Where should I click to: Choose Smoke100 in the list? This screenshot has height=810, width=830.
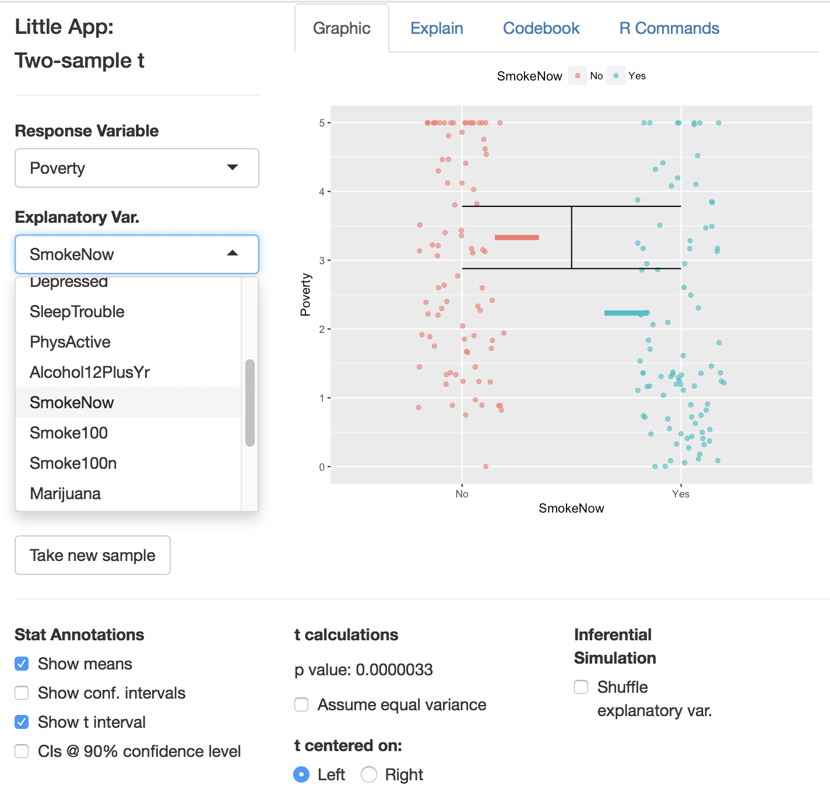coord(69,433)
